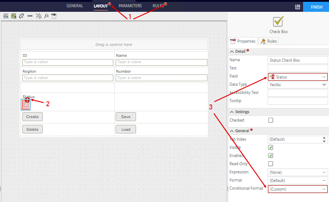
Task: Collapse the General section
Action: pyautogui.click(x=232, y=131)
